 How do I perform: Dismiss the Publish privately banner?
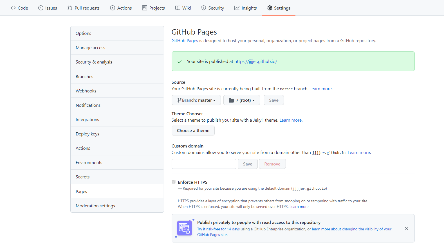coord(407,229)
